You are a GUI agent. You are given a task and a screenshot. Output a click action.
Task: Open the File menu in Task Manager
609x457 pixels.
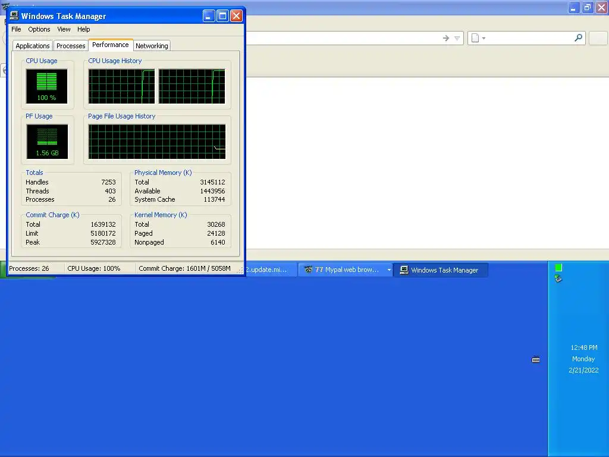pos(16,29)
